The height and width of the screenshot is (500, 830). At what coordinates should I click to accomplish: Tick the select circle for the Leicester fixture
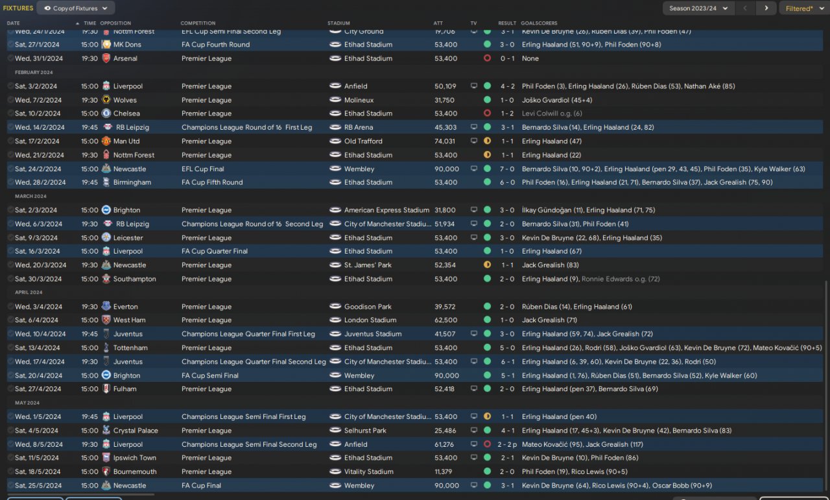(10, 238)
